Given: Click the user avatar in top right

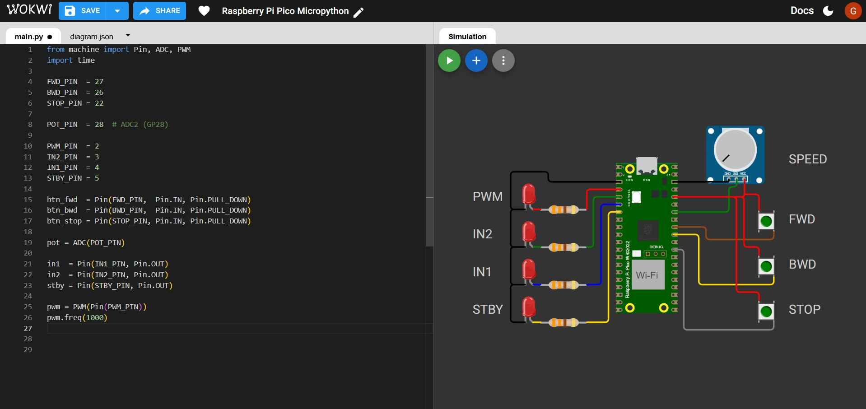Looking at the screenshot, I should click(x=853, y=11).
